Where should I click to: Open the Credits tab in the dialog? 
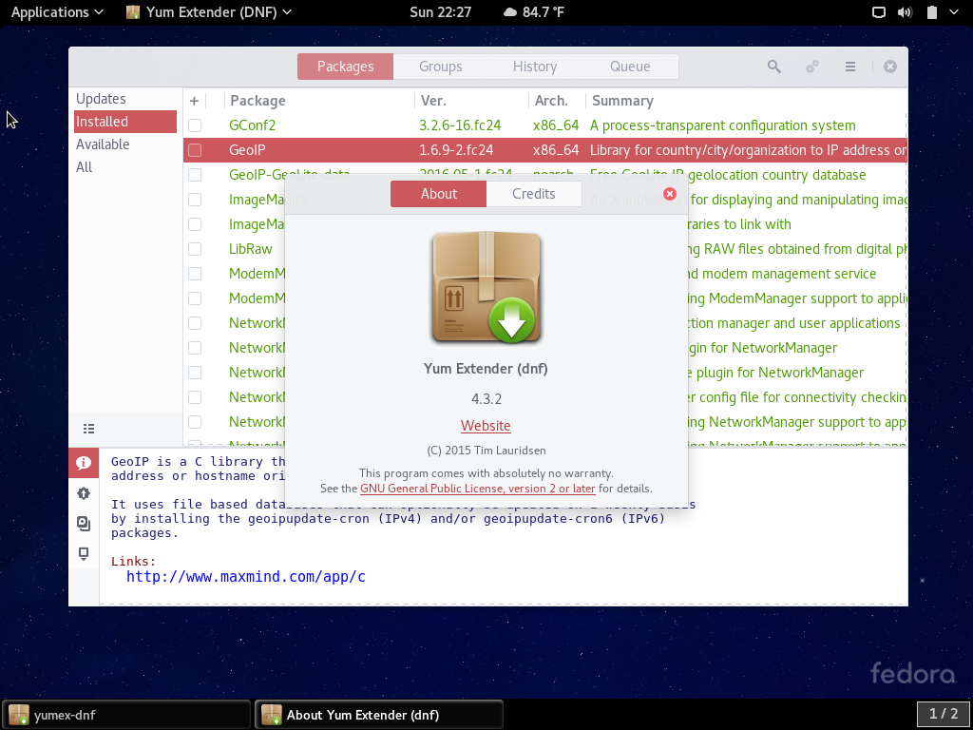coord(534,194)
